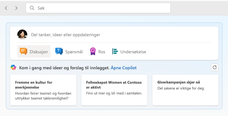Go forward with the right arrow
Viewport: 228px width, 116px height.
click(x=16, y=8)
